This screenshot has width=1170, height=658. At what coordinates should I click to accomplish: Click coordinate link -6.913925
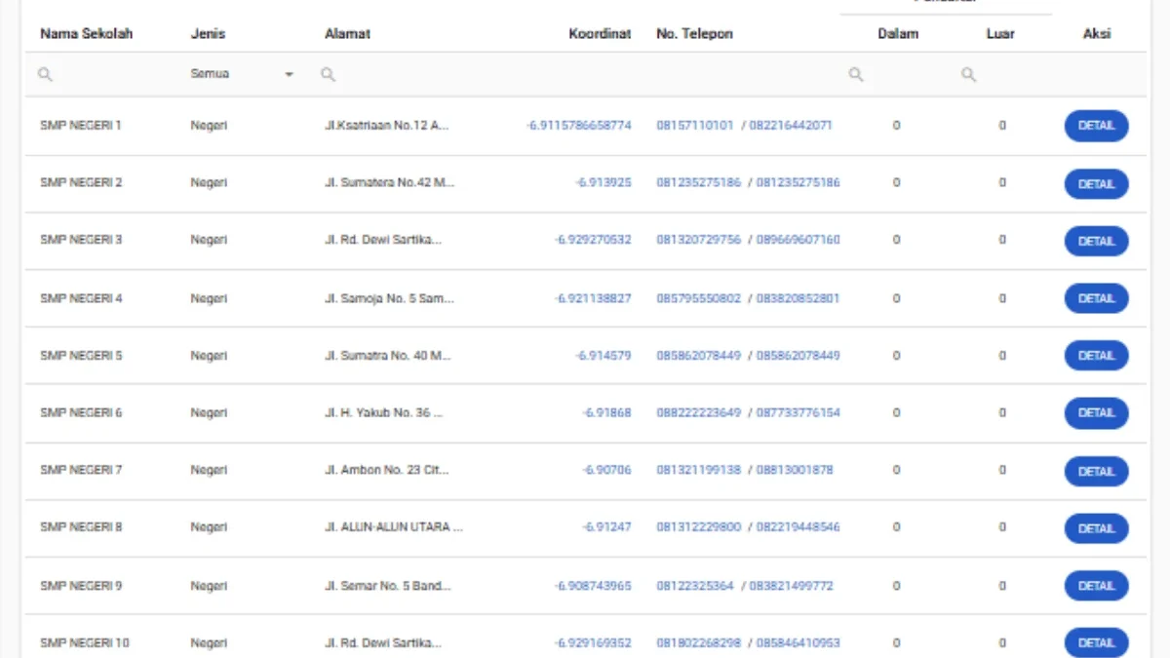click(603, 183)
